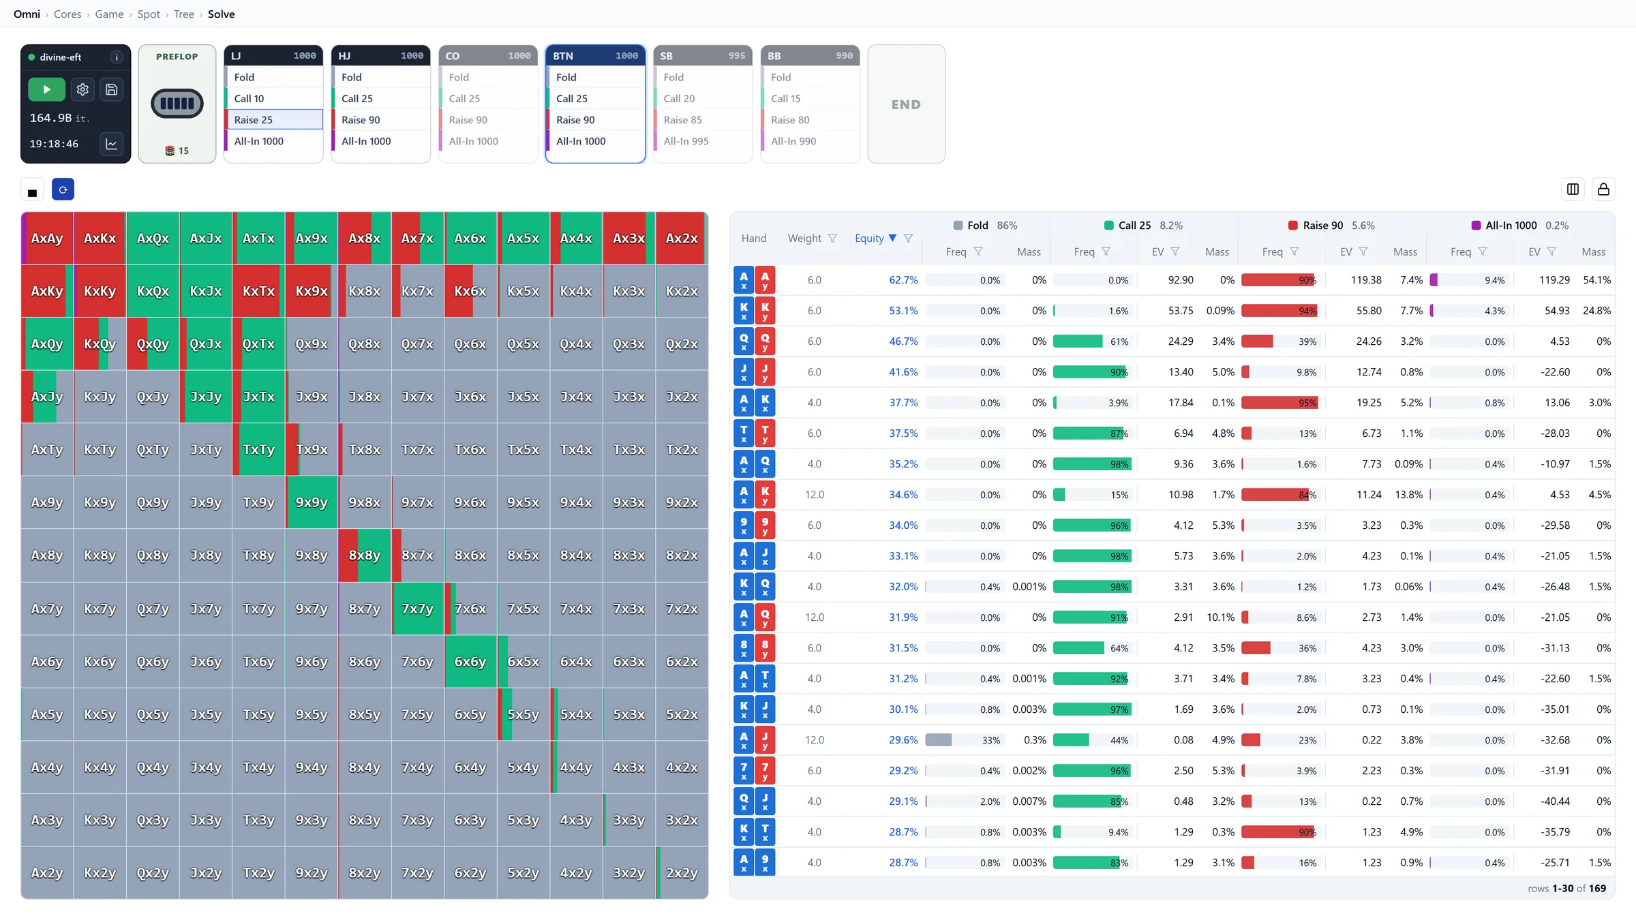The image size is (1636, 920).
Task: Select the CO position header
Action: [488, 56]
